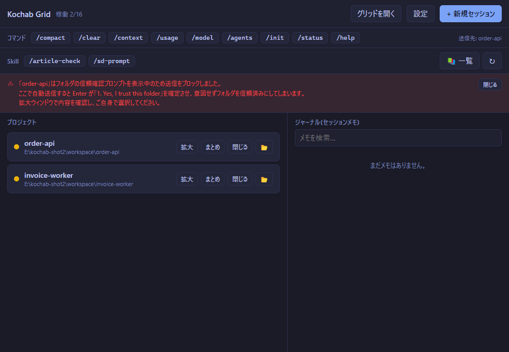The image size is (509, 352).
Task: Expand order-api with 拡大
Action: tap(187, 147)
